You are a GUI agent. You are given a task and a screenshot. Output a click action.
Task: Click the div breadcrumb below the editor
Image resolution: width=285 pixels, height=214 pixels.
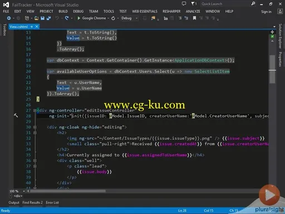(18, 196)
